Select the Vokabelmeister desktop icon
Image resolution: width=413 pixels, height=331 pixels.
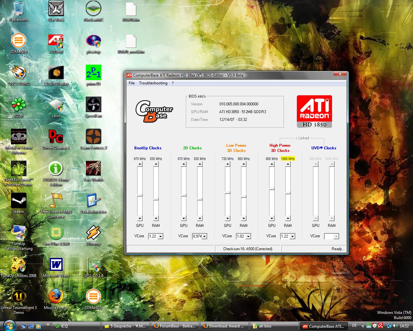(94, 203)
